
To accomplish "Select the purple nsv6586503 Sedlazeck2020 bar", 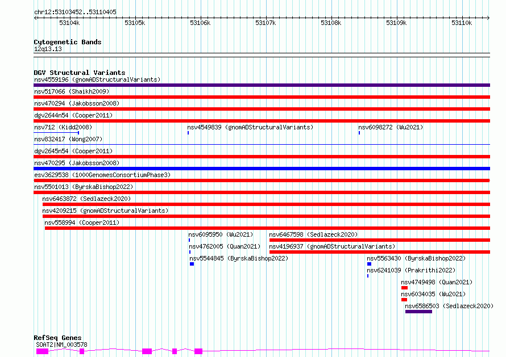I will [418, 312].
